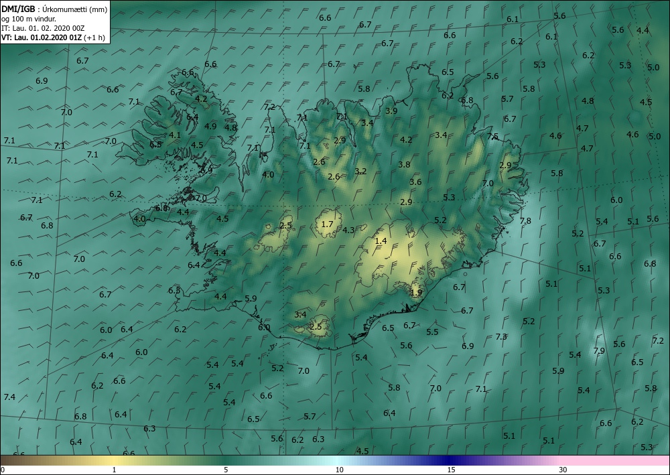Click the 'IT: Lau. 01. 02. 2020 00Z' line
Screen dimensions: 670x475
click(43, 28)
